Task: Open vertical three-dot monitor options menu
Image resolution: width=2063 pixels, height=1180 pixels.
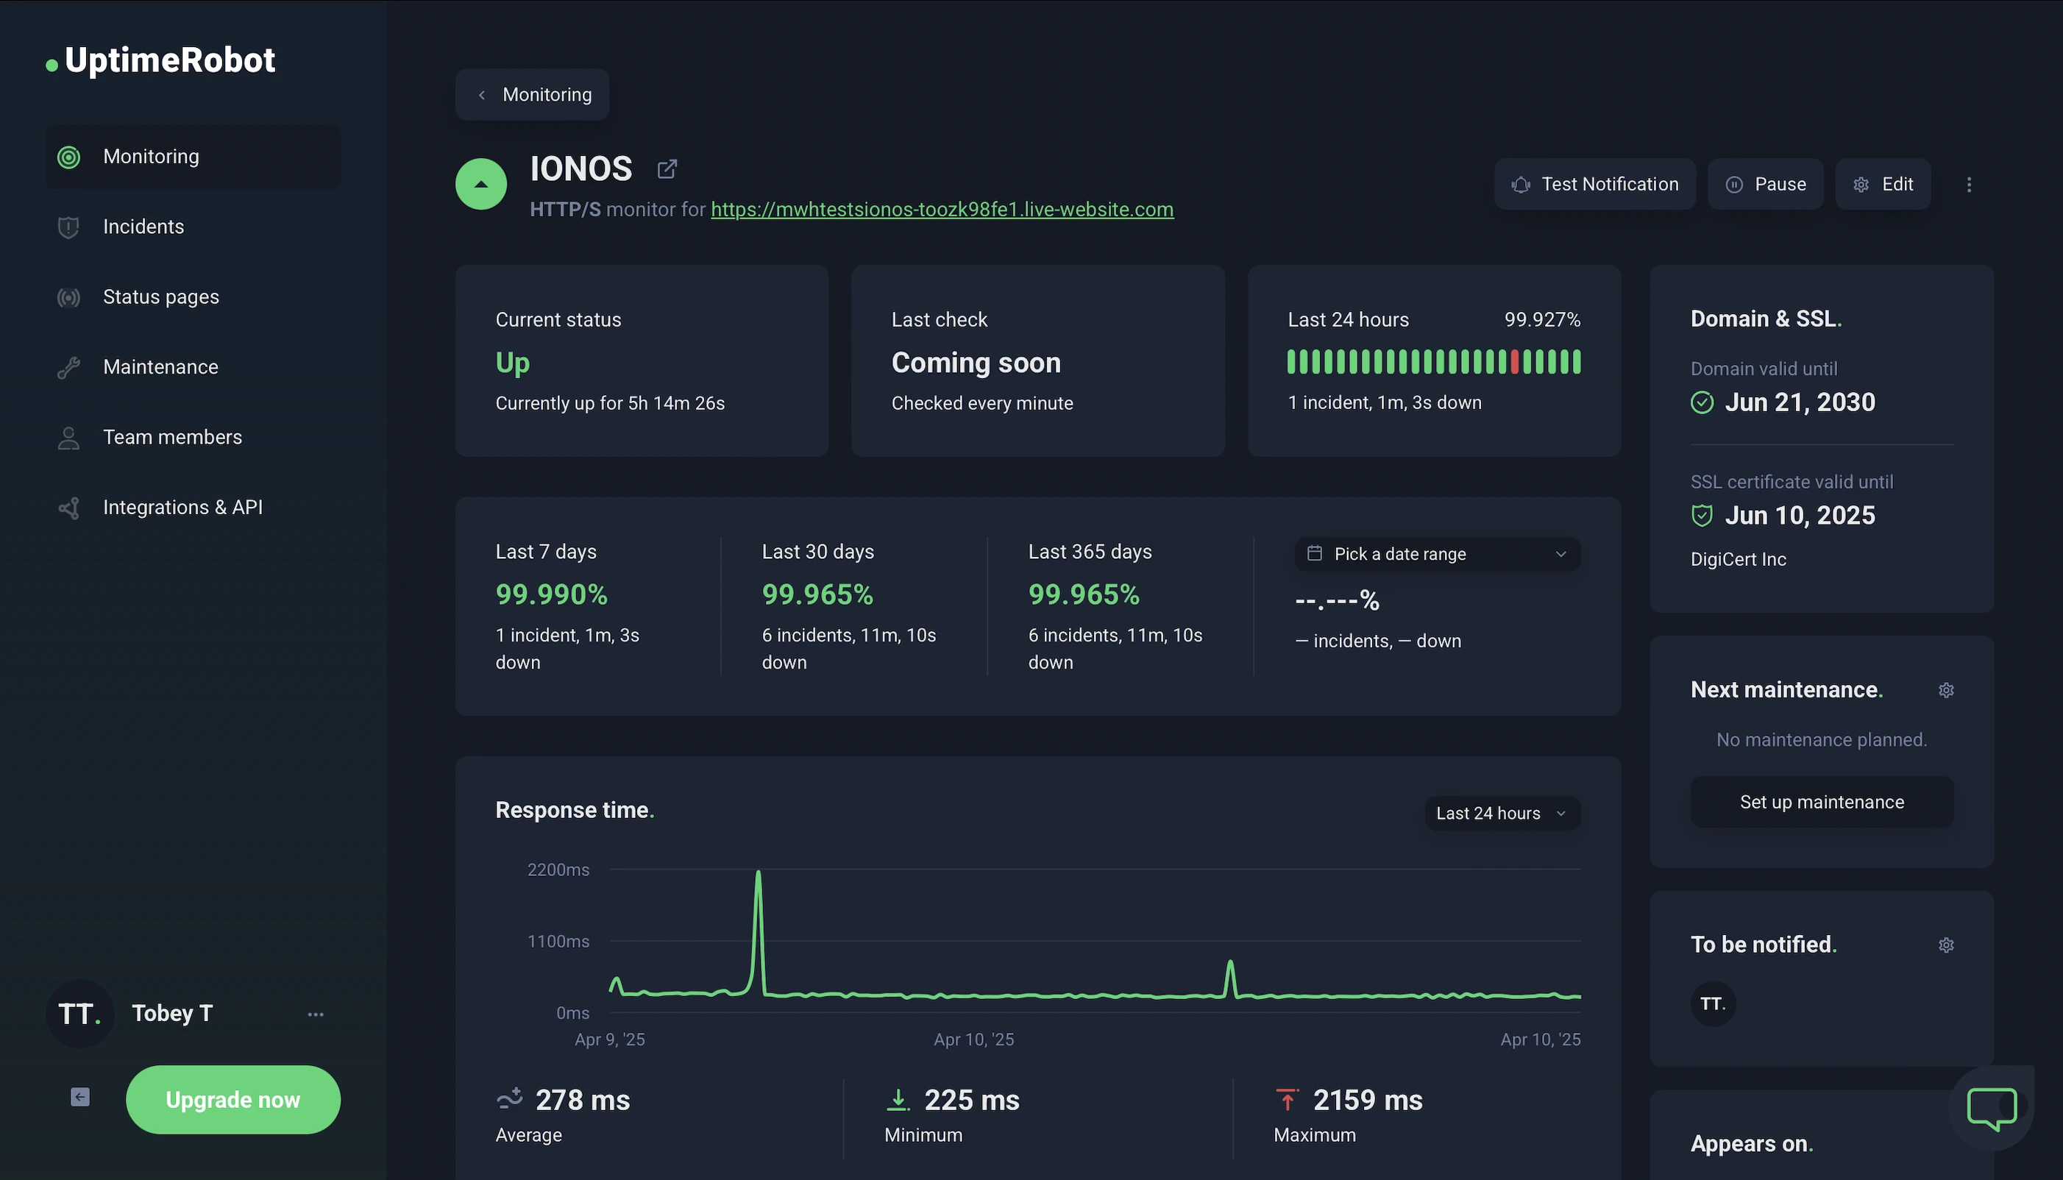Action: pyautogui.click(x=1969, y=185)
